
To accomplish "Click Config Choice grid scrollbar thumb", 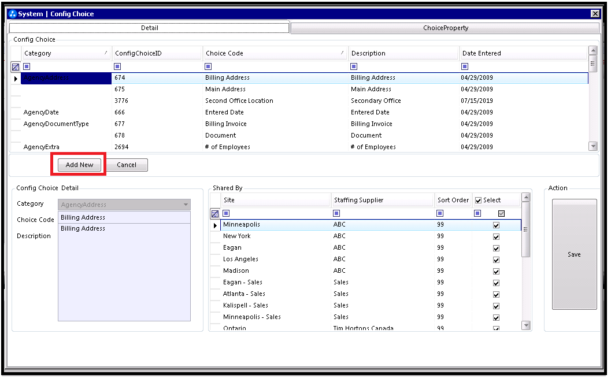I will coord(593,64).
